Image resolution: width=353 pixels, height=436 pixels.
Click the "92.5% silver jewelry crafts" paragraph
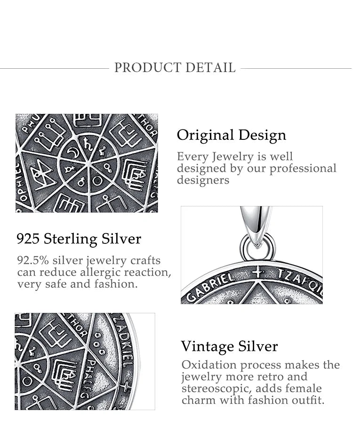[x=94, y=272]
